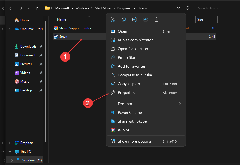Expand the Dropbox submenu arrow
240x165 pixels.
(180, 104)
